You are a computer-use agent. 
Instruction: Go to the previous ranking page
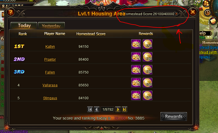pyautogui.click(x=96, y=109)
